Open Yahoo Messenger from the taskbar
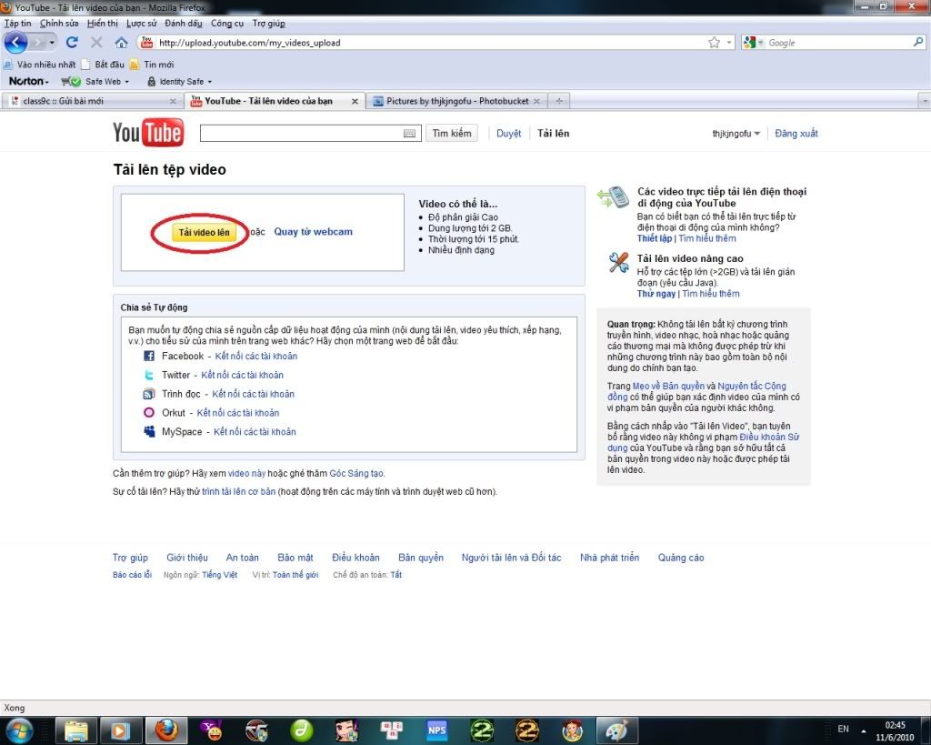This screenshot has height=745, width=931. [x=211, y=730]
